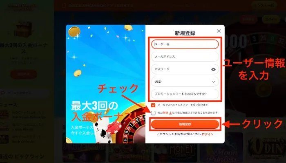Image resolution: width=286 pixels, height=163 pixels.
Task: Focus the ユーザー名 username field
Action: click(x=185, y=44)
